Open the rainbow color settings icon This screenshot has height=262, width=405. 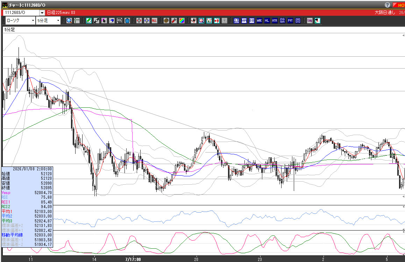(x=182, y=21)
